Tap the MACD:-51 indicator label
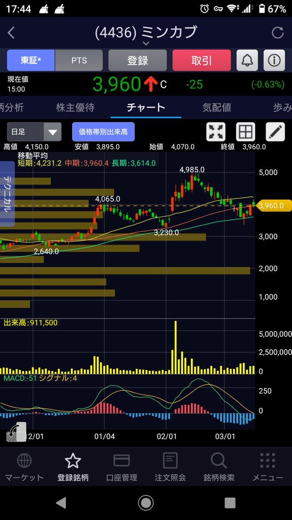 20,378
